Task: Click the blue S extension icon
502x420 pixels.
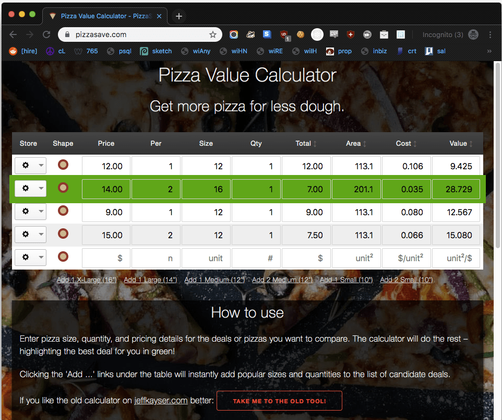Action: [267, 34]
